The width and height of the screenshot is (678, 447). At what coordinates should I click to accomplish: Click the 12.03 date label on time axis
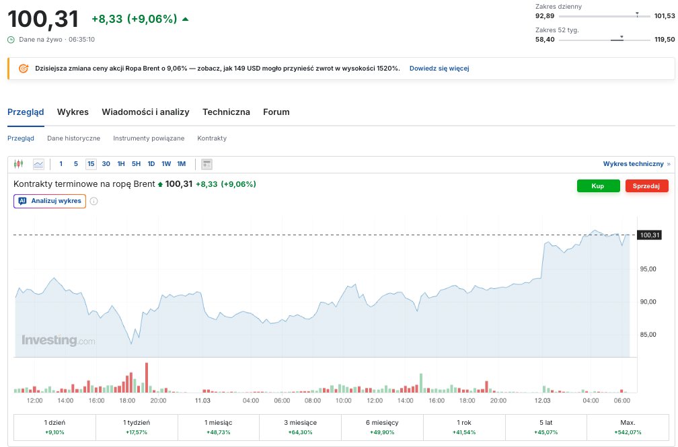point(542,401)
